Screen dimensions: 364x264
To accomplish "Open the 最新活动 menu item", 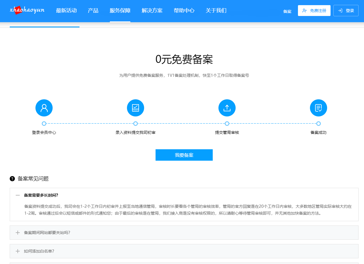I will [66, 10].
